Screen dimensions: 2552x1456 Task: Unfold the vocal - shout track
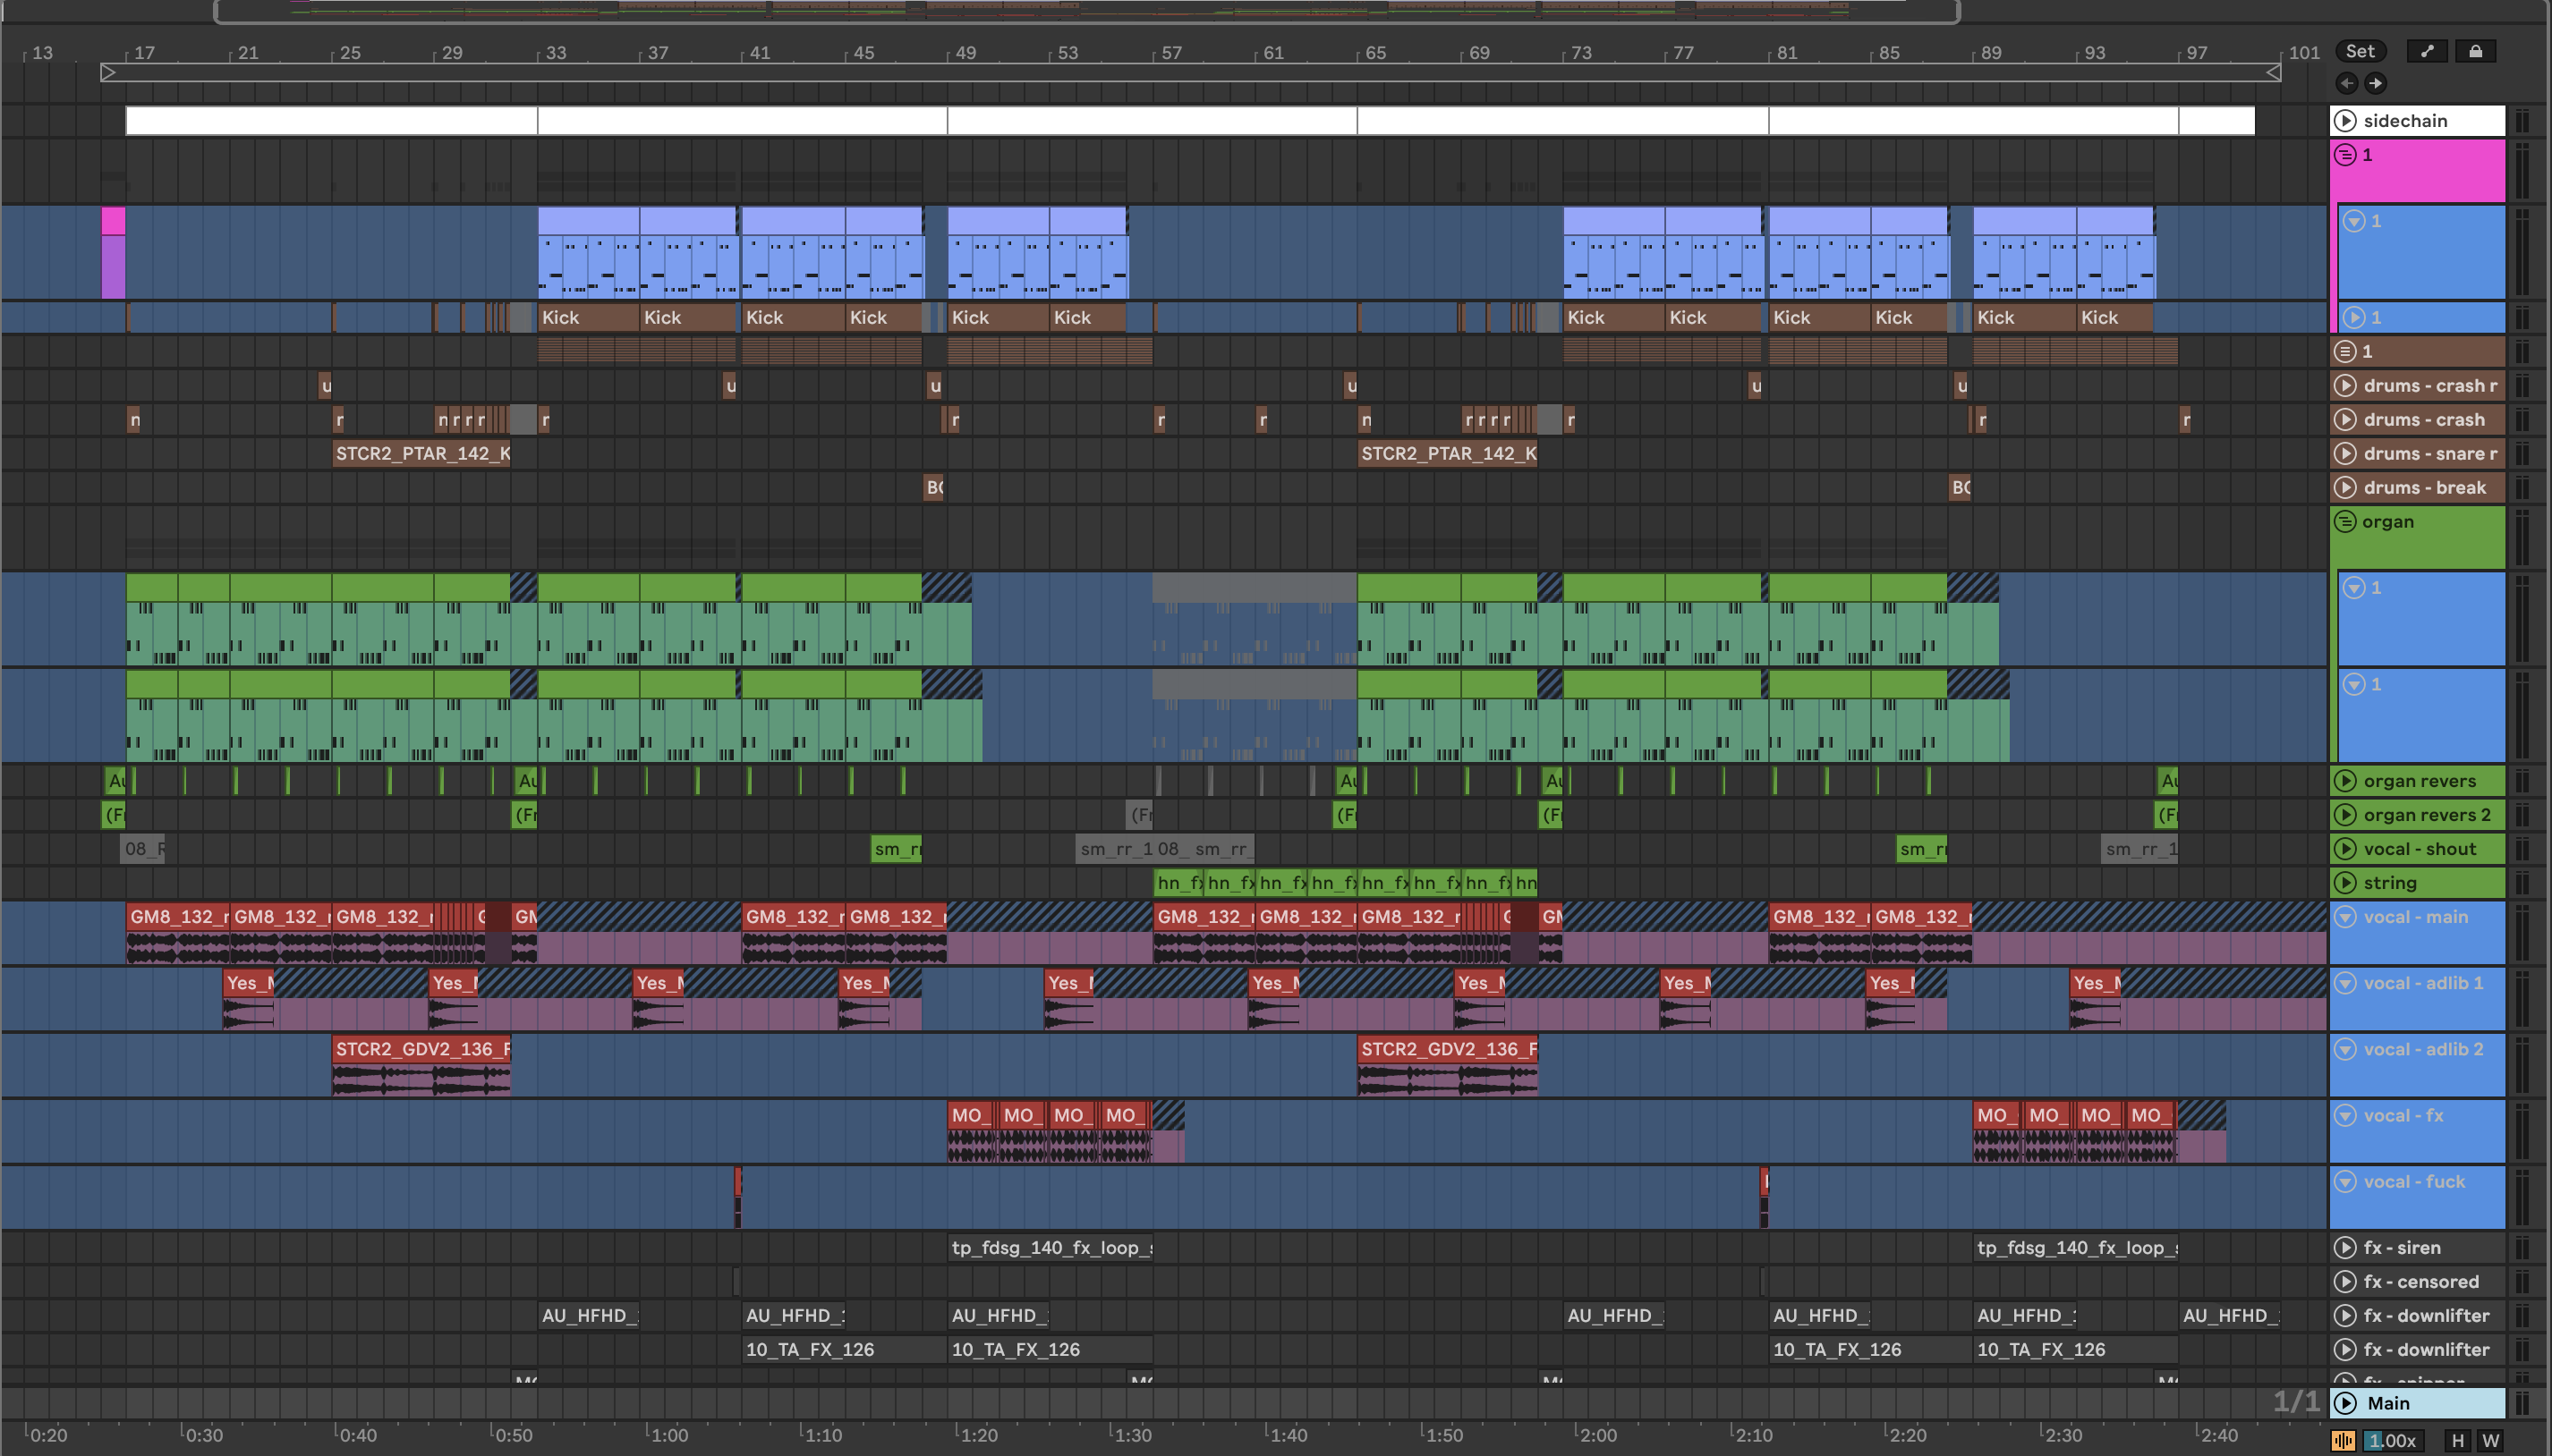[2345, 849]
